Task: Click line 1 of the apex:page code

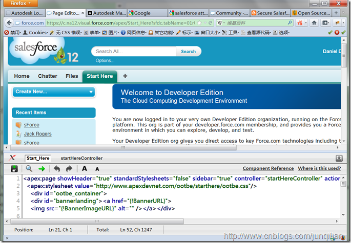Action: pos(181,179)
